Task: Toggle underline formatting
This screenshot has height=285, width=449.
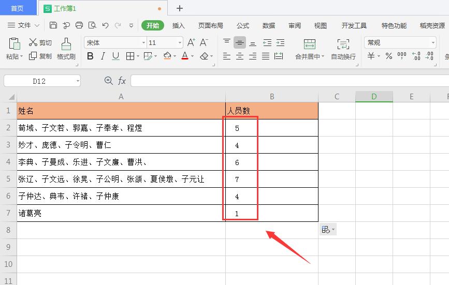Action: (x=115, y=56)
